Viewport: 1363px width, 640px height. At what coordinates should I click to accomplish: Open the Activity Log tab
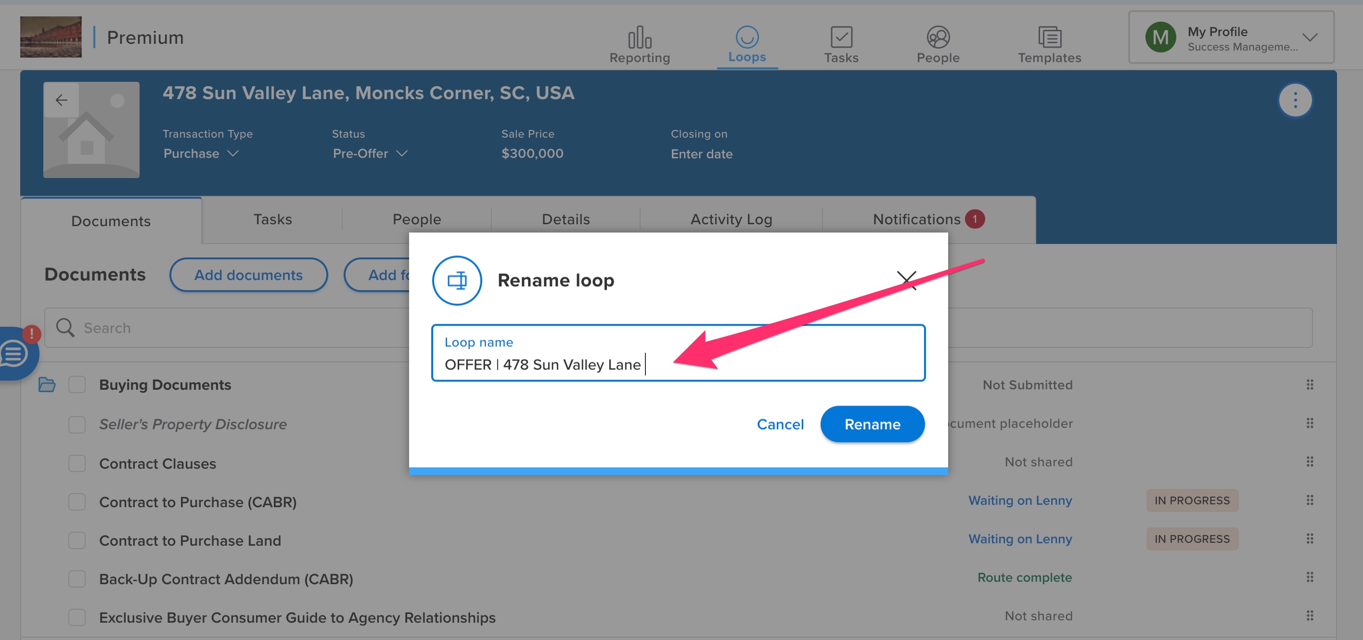[731, 219]
